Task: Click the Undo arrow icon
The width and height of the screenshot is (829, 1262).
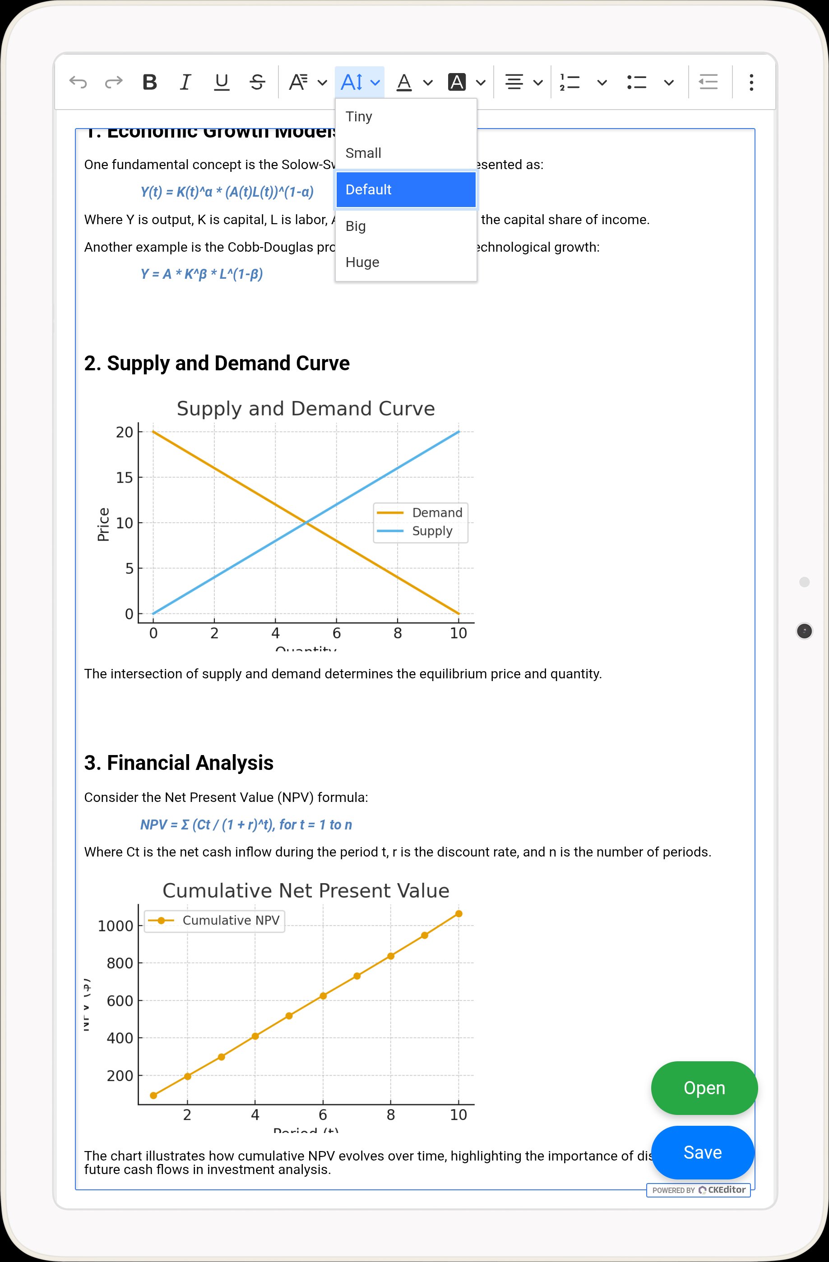Action: tap(78, 82)
